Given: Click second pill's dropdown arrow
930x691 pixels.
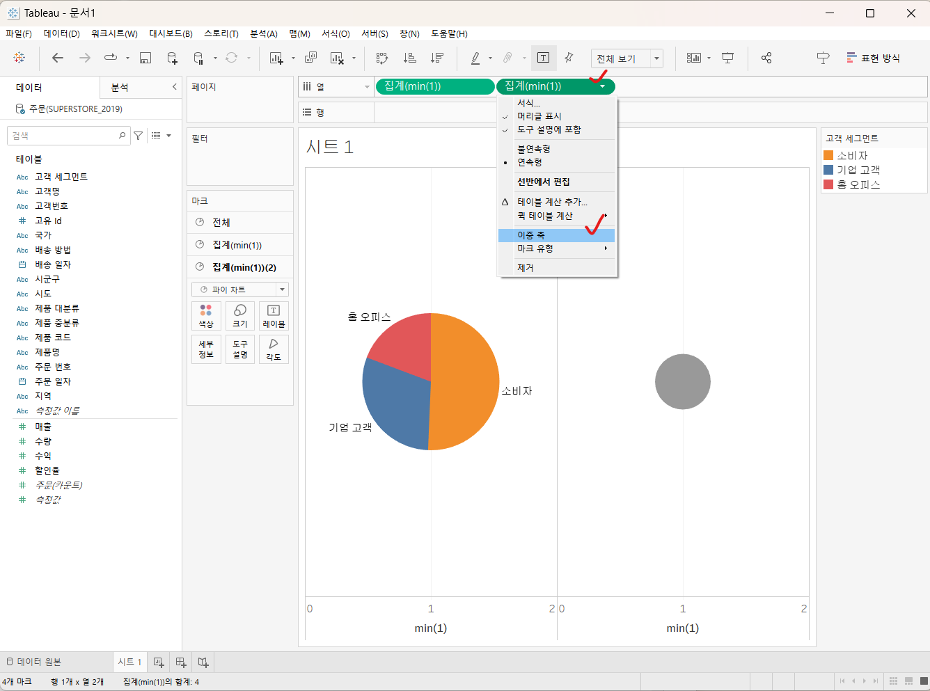Looking at the screenshot, I should [x=603, y=86].
